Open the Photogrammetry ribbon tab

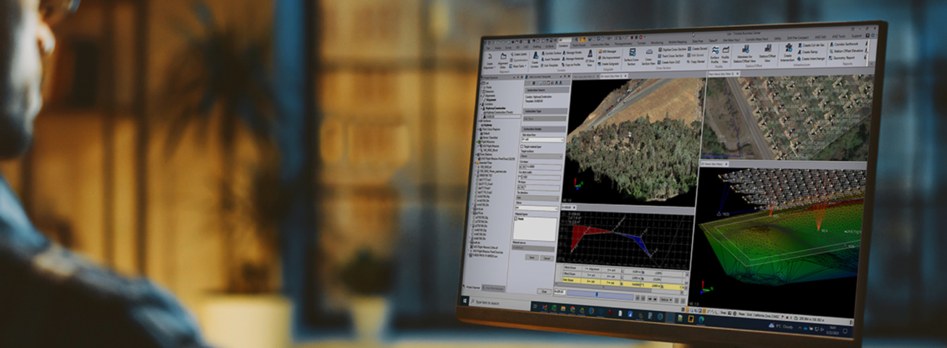[623, 44]
